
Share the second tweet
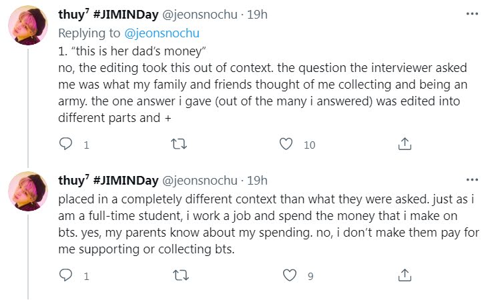[x=404, y=274]
